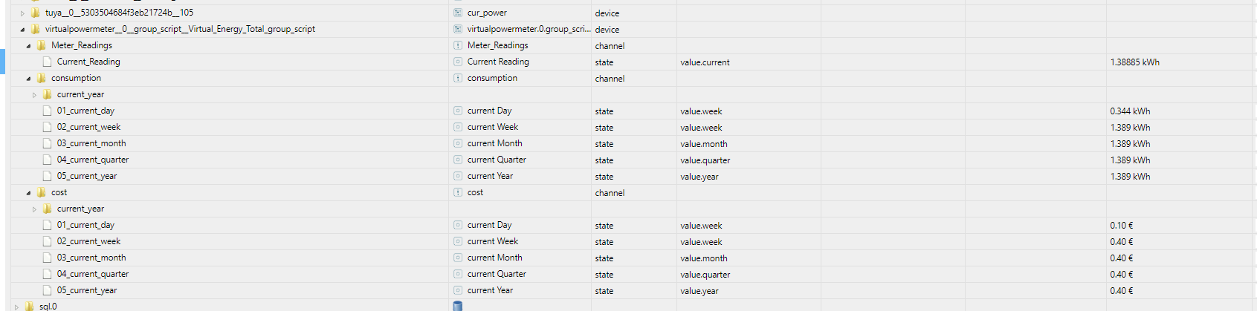Click the 1.38885 kWh Current Reading value
Image resolution: width=1257 pixels, height=311 pixels.
(1134, 62)
